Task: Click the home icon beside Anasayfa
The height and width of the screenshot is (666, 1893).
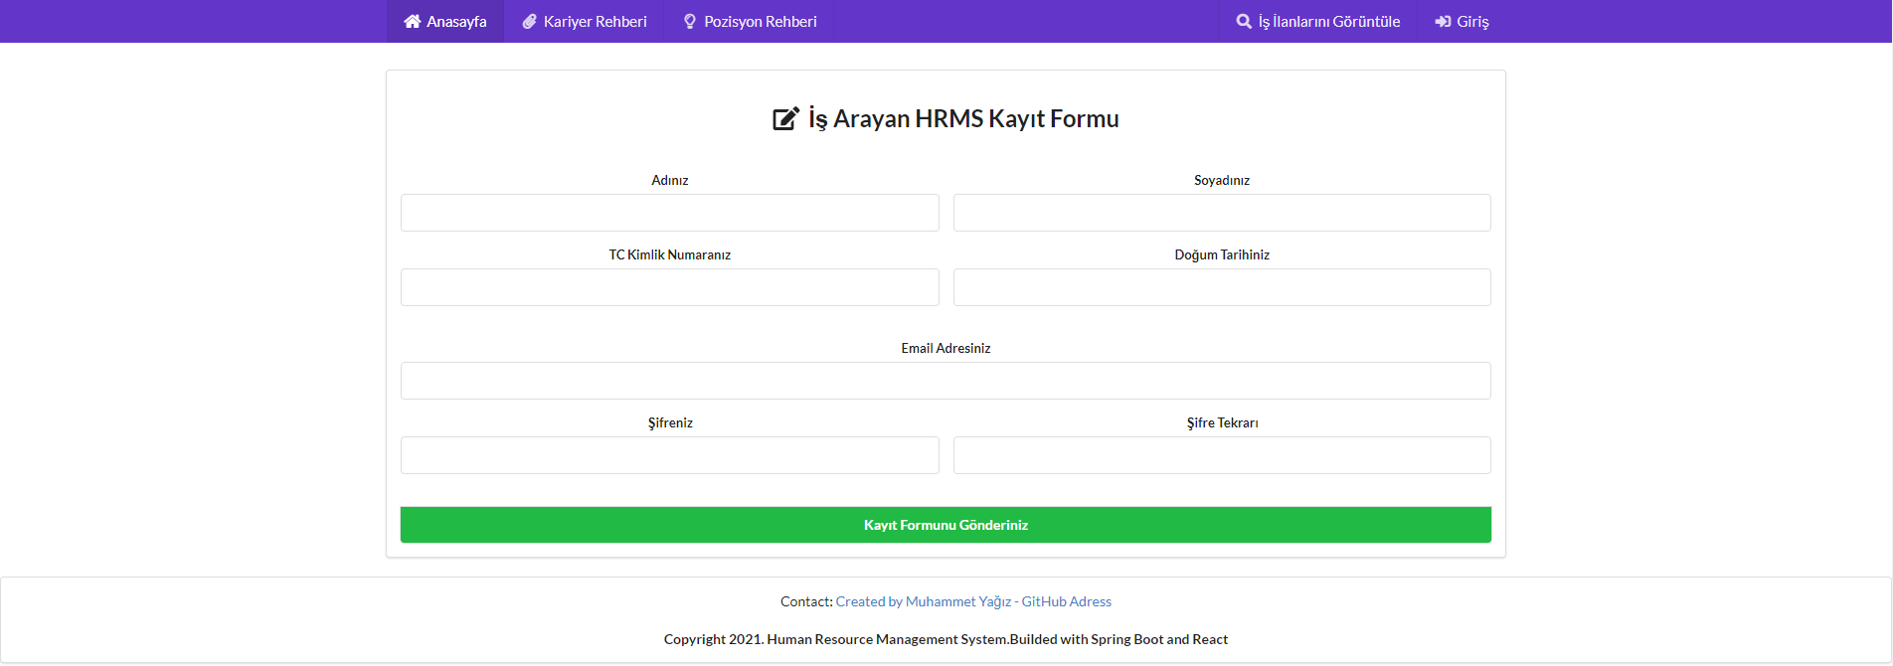Action: [x=413, y=21]
